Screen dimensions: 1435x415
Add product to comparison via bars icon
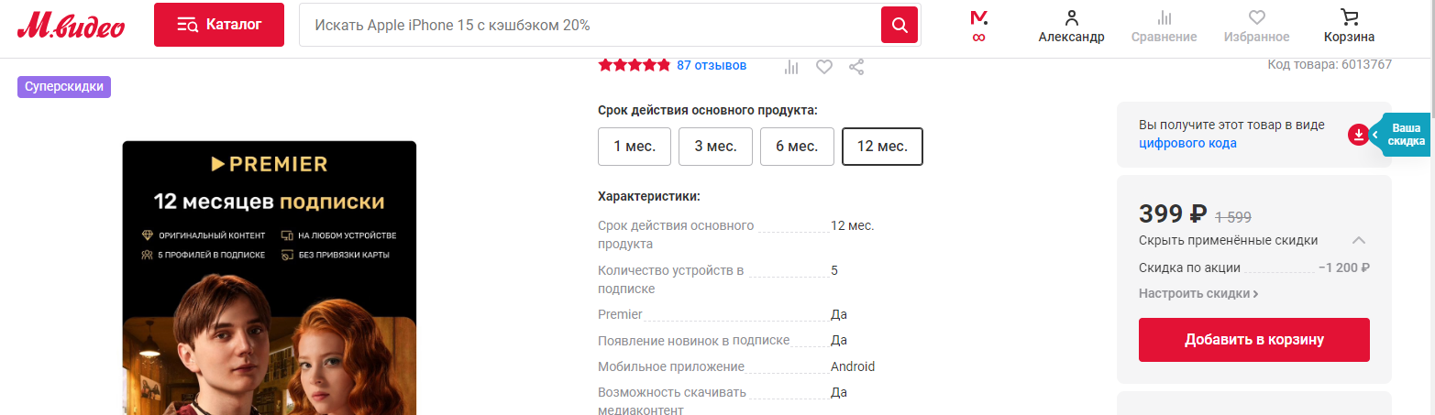792,67
